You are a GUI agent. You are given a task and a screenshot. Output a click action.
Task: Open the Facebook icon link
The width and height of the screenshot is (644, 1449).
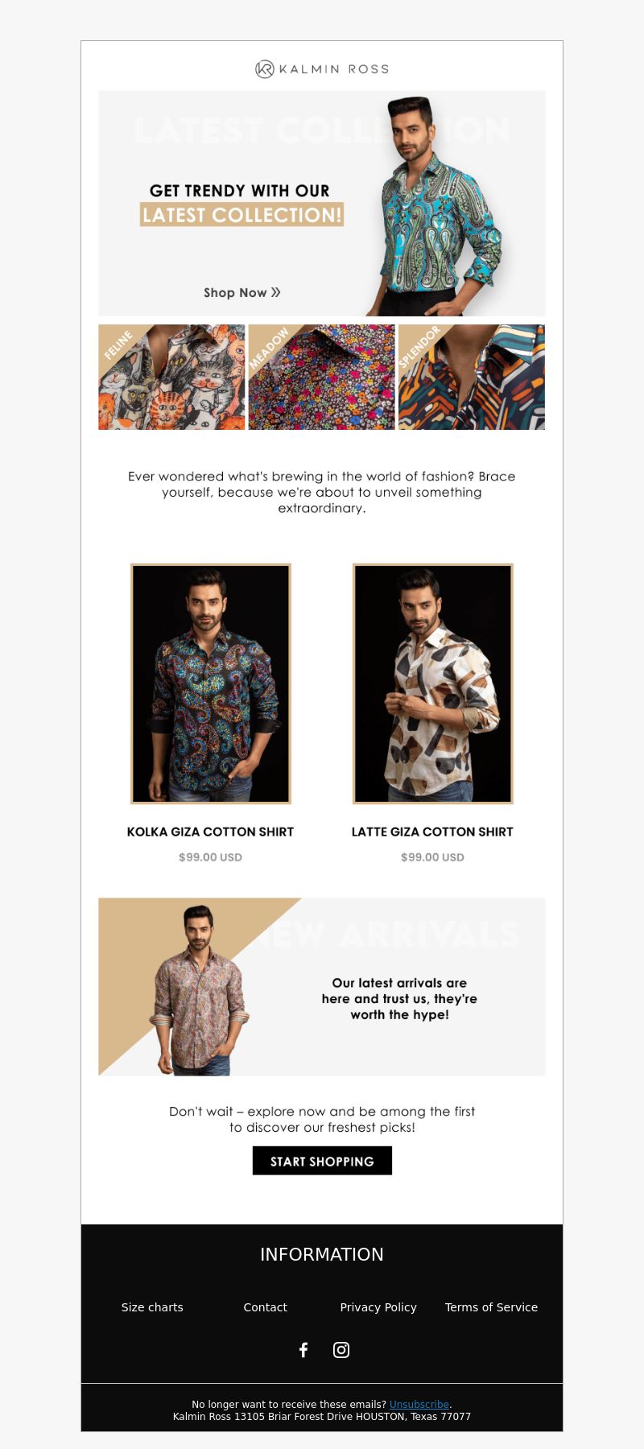pos(303,1350)
